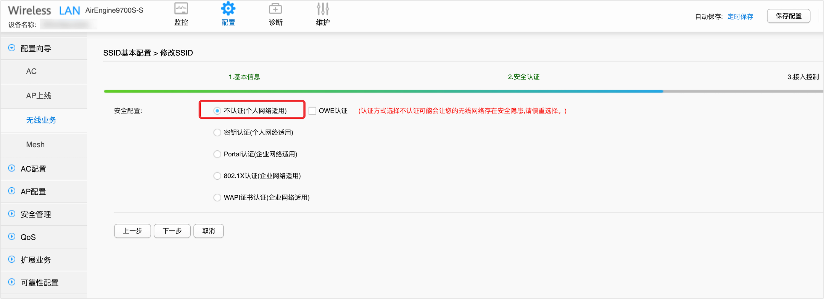Collapse the 配置向导 arrow icon
Image resolution: width=824 pixels, height=299 pixels.
(12, 48)
